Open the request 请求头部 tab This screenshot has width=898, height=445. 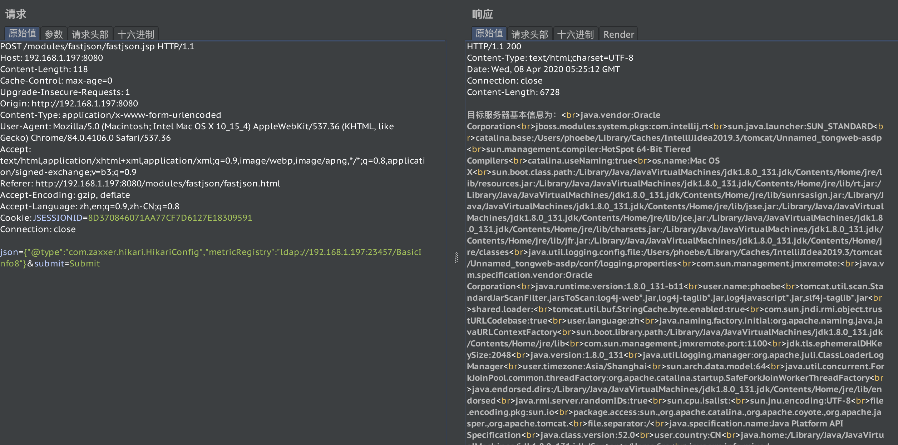tap(90, 34)
